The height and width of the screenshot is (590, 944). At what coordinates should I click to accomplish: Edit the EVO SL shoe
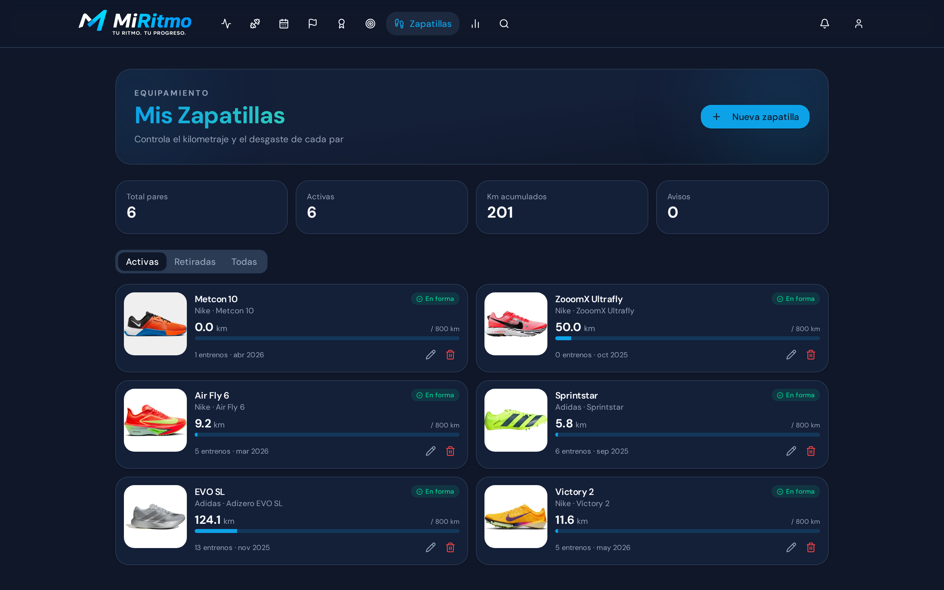[x=431, y=547]
